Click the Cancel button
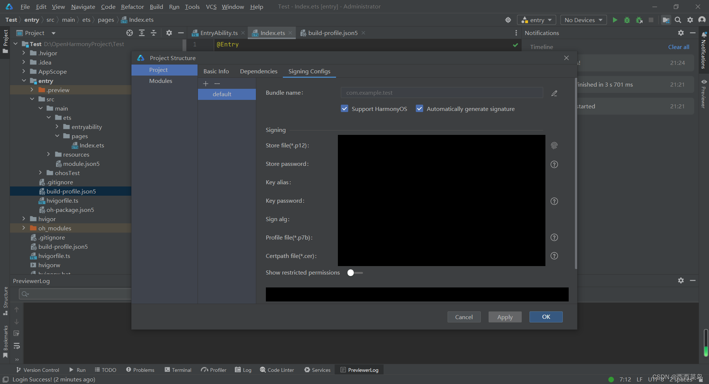 point(464,317)
